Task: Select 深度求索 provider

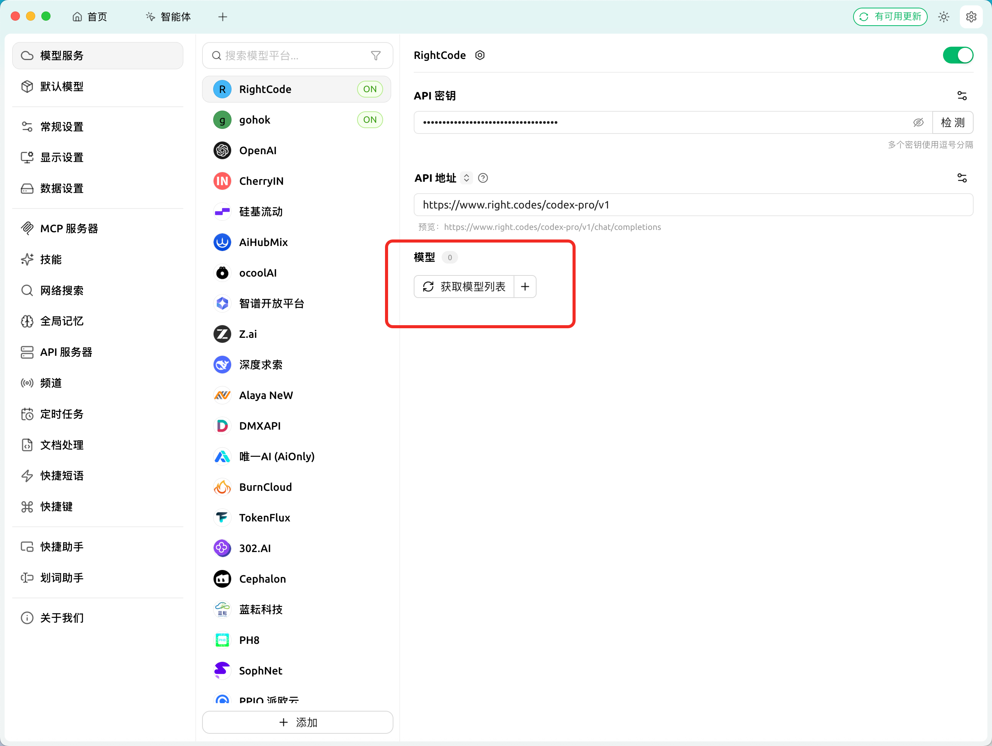Action: (x=297, y=365)
